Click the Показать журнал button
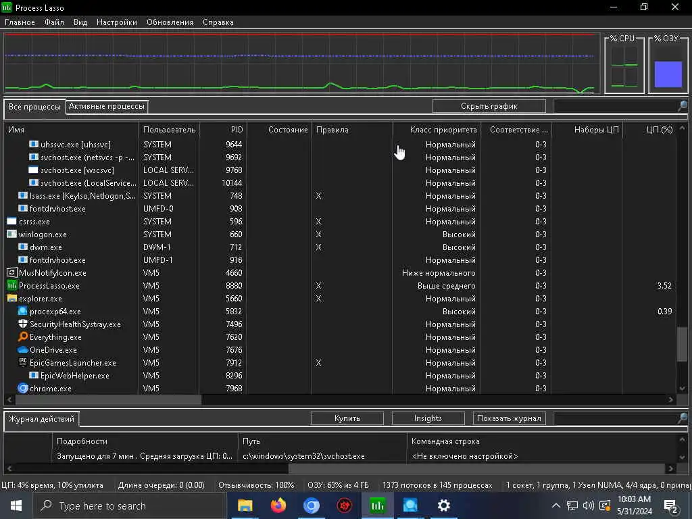This screenshot has height=519, width=692. 509,418
